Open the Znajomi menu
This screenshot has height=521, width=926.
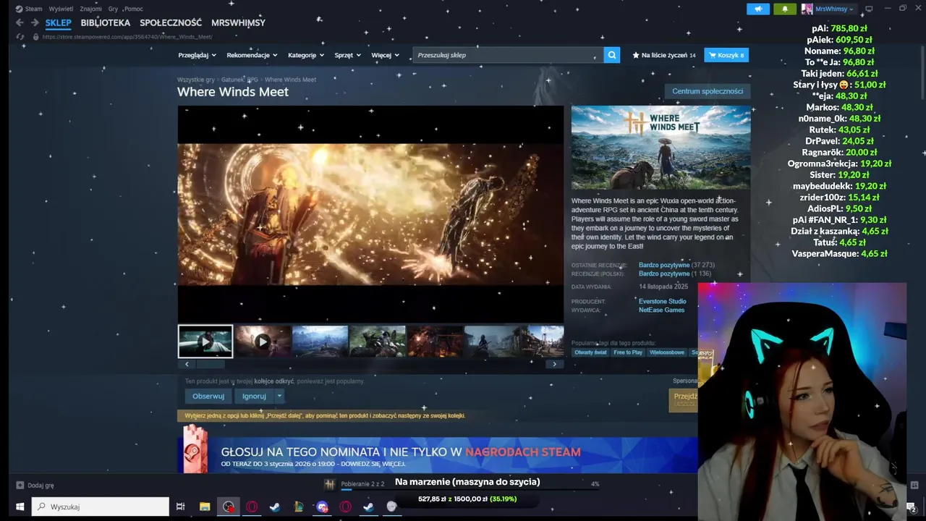pyautogui.click(x=90, y=9)
